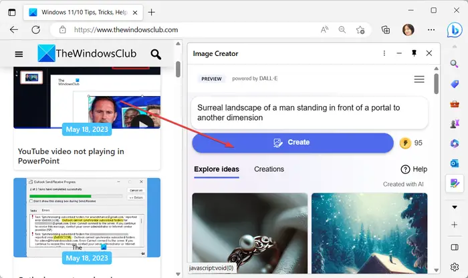This screenshot has width=468, height=278.
Task: Select the Windows 11/10 Tips browser tab
Action: (x=83, y=13)
